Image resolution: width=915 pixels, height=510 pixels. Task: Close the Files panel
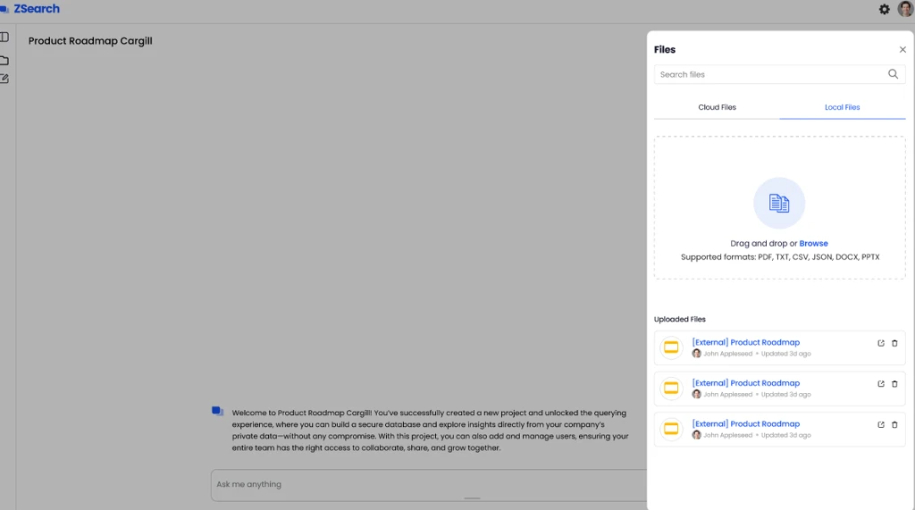pos(902,50)
